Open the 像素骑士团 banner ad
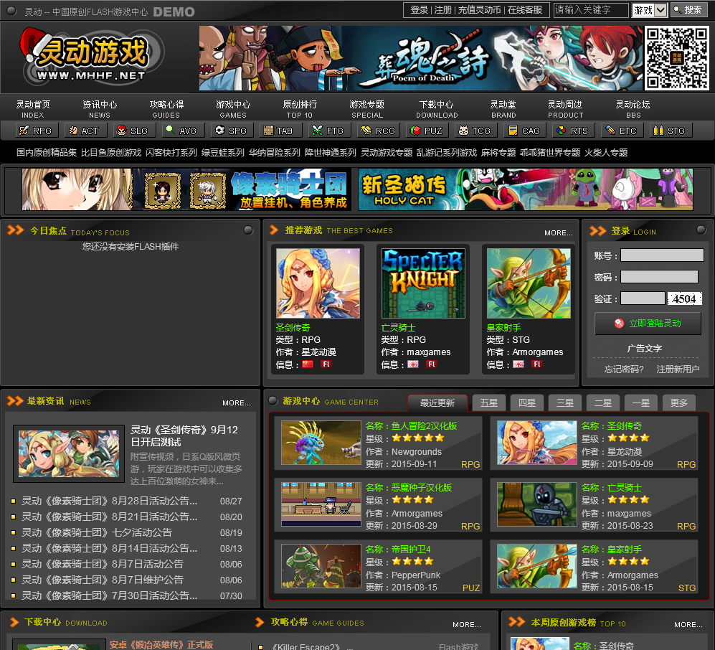Viewport: 715px width, 650px height. [186, 189]
